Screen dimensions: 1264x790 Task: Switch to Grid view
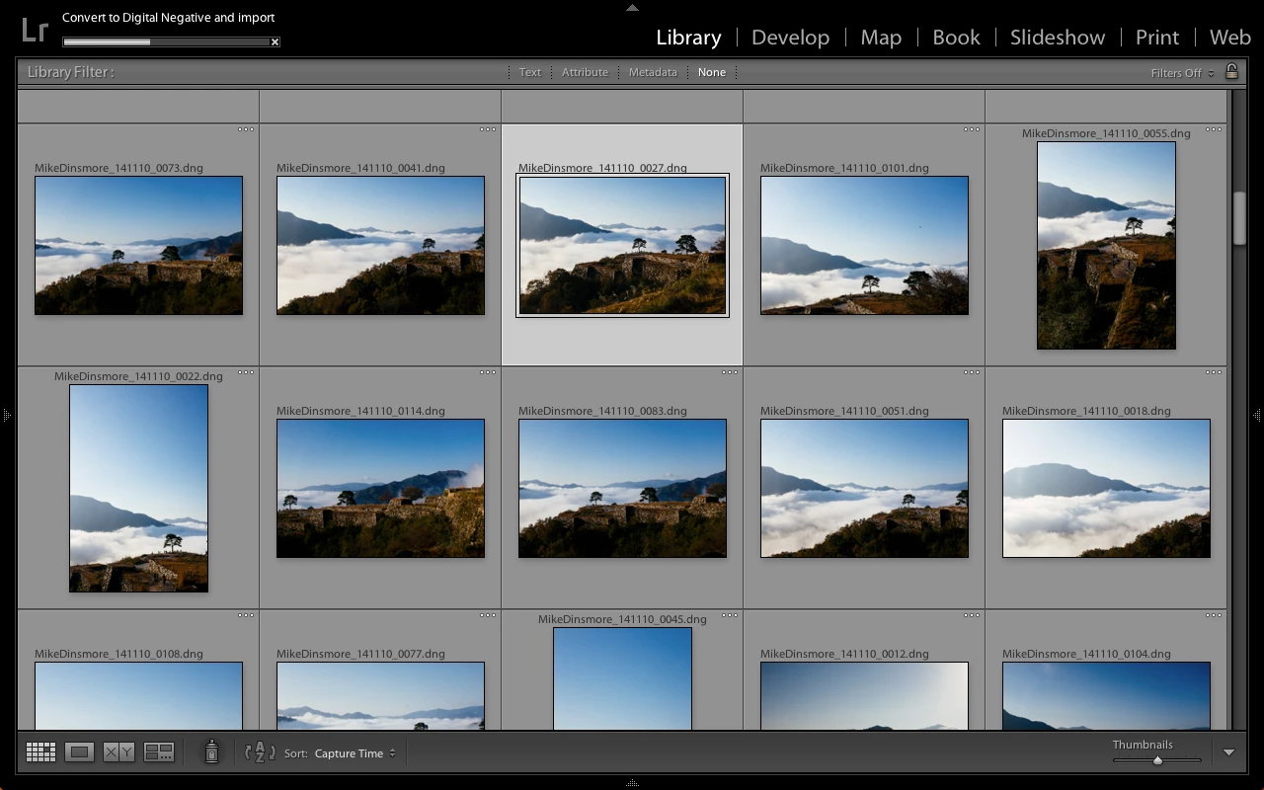coord(40,752)
